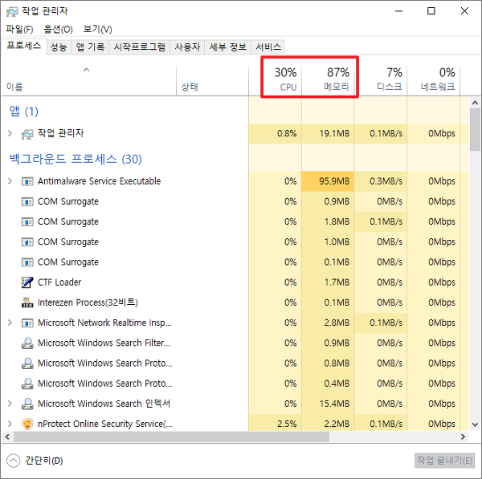
Task: Switch to the 앱 기록 tab
Action: (x=90, y=47)
